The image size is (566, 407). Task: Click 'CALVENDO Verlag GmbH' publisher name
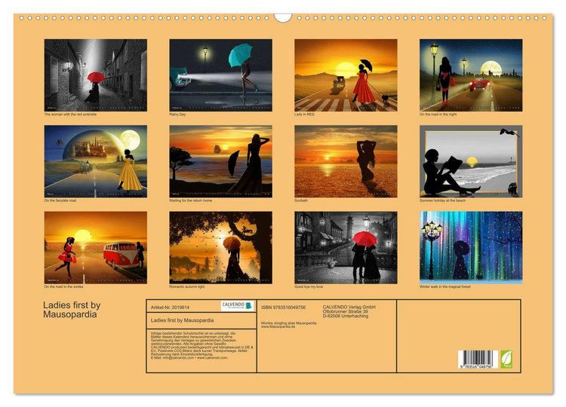(x=349, y=307)
